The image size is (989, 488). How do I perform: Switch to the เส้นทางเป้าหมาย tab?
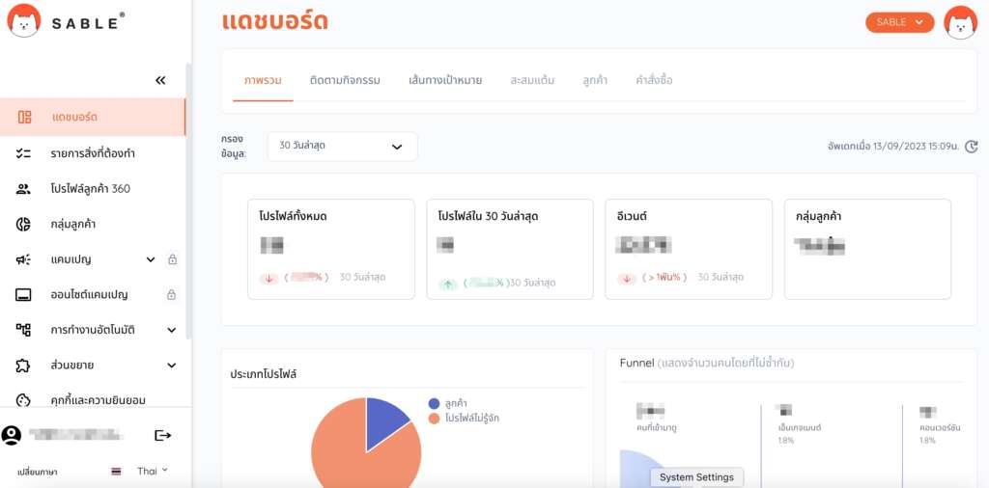click(445, 80)
